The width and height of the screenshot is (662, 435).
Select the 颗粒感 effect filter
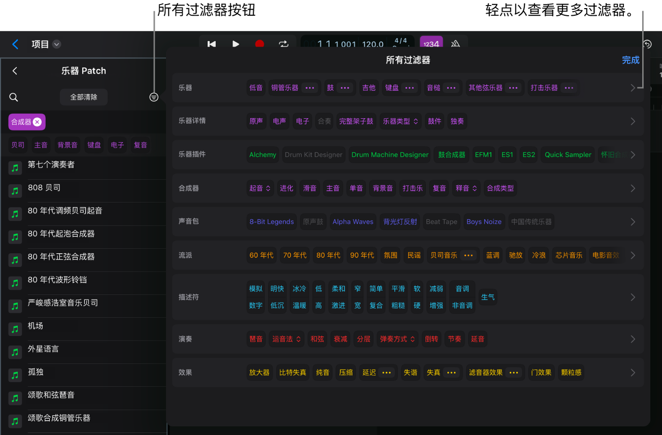click(x=571, y=373)
